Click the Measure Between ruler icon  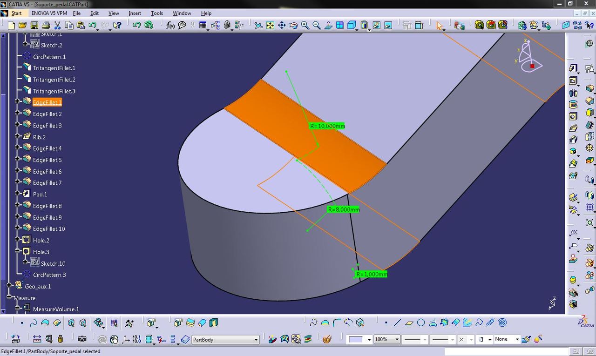pyautogui.click(x=37, y=339)
